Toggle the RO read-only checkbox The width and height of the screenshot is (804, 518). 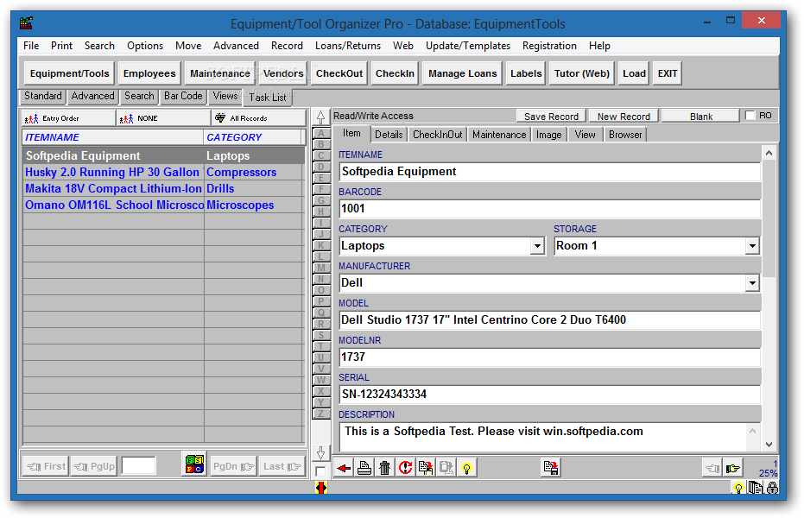[750, 116]
